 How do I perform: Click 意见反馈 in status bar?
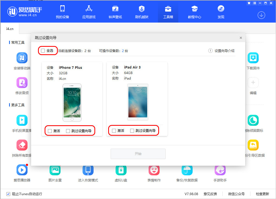(210, 194)
